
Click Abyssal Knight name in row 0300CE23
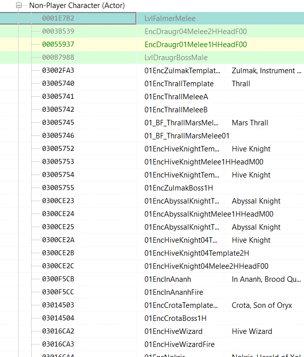(x=256, y=201)
